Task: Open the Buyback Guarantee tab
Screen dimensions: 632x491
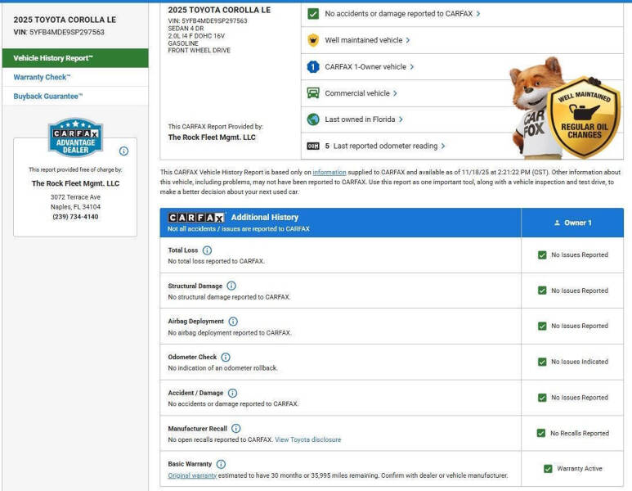Action: pos(48,97)
